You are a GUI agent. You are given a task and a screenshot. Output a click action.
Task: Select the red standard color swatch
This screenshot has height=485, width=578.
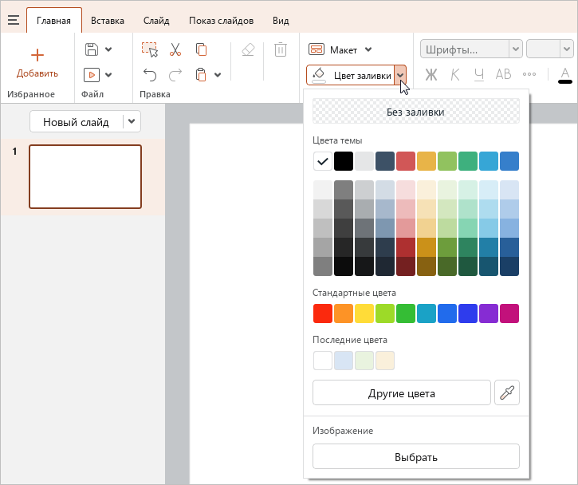[323, 313]
